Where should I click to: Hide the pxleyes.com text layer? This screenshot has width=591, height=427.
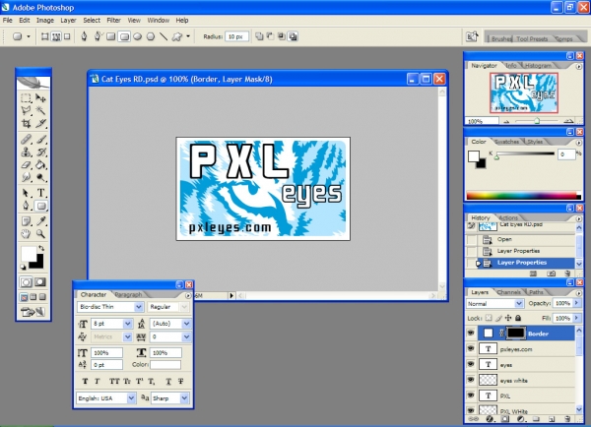(x=471, y=348)
